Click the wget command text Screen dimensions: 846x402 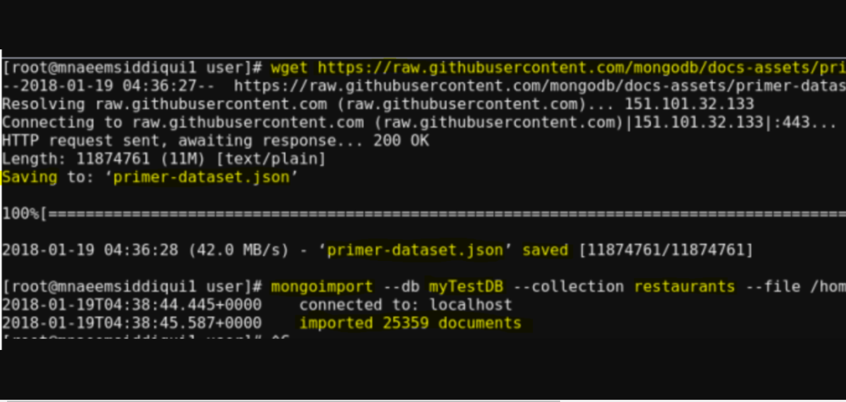289,68
